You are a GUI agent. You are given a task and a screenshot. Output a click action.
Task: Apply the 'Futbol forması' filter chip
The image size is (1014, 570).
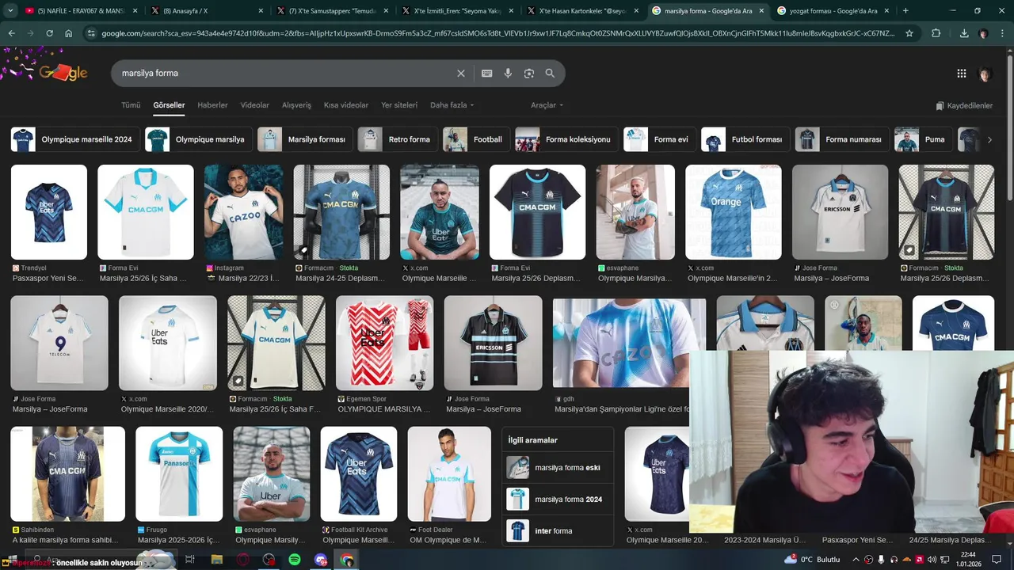[745, 139]
